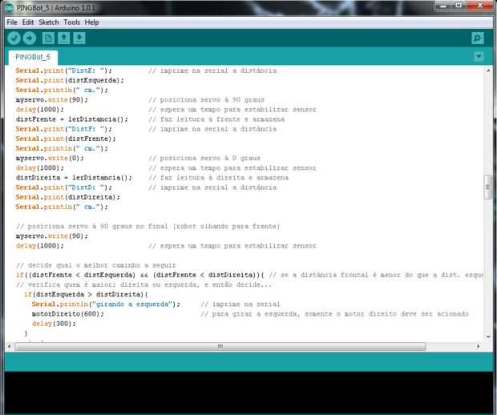This screenshot has height=415, width=497.
Task: Create a new sketch with New icon
Action: (48, 38)
